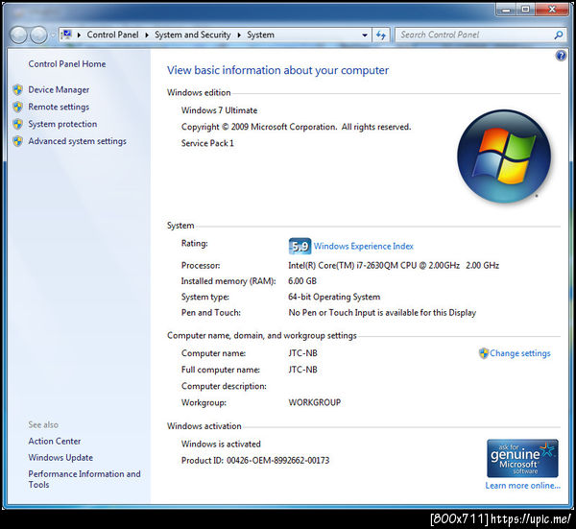Open the recent pages dropdown beside Forward
This screenshot has height=529, width=576.
(53, 36)
